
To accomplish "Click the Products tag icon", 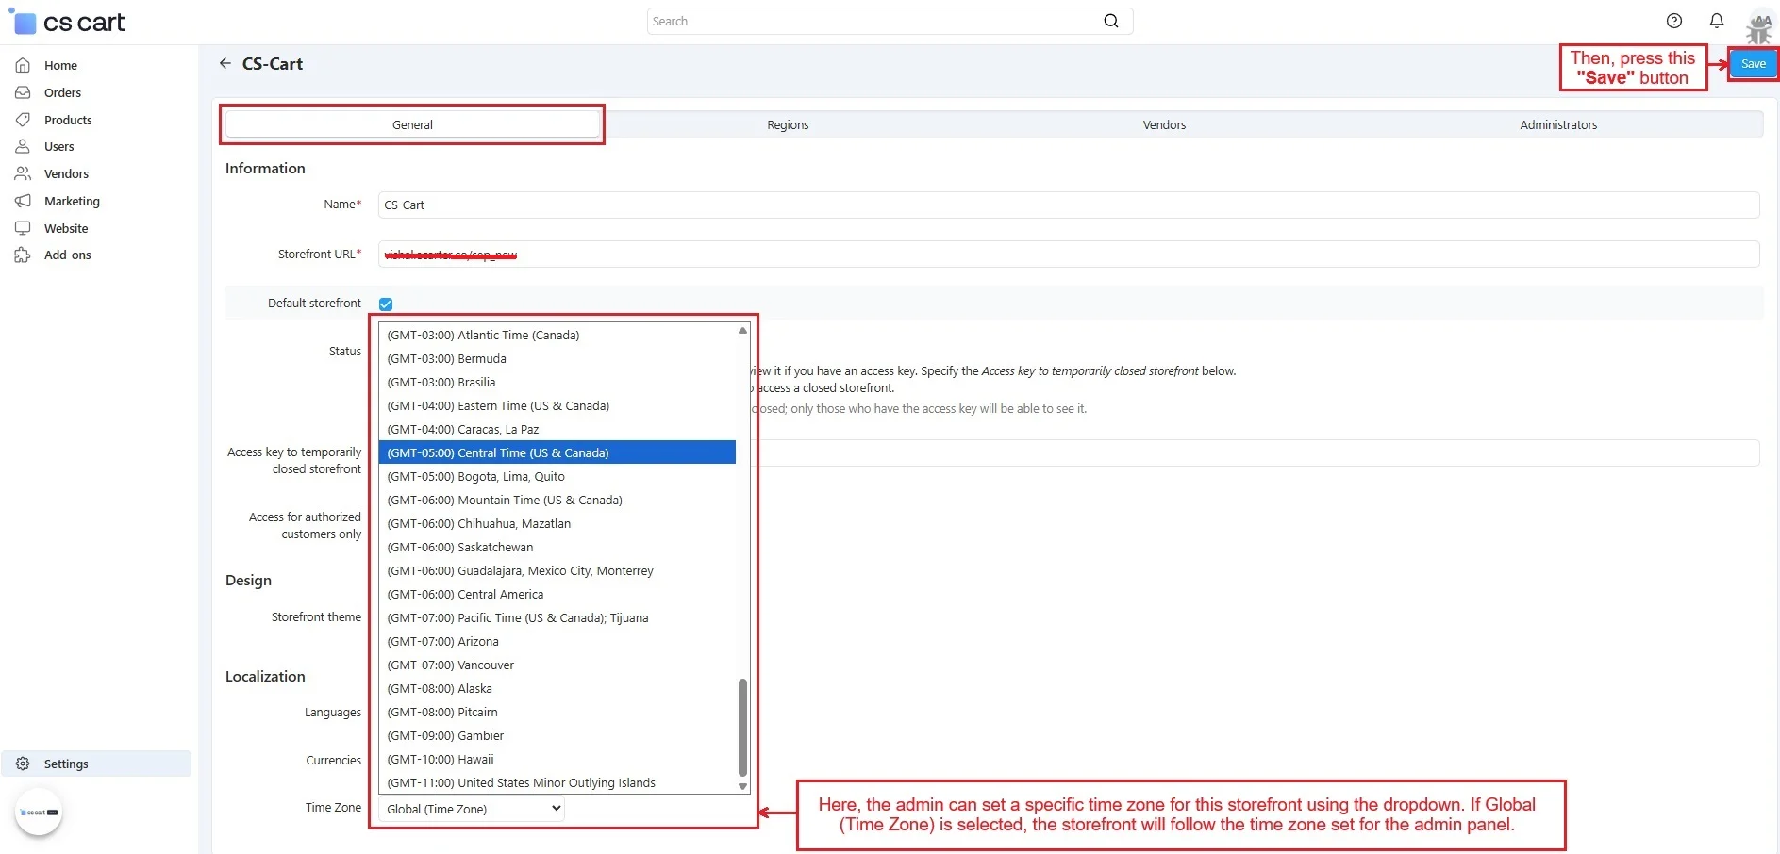I will pyautogui.click(x=23, y=120).
